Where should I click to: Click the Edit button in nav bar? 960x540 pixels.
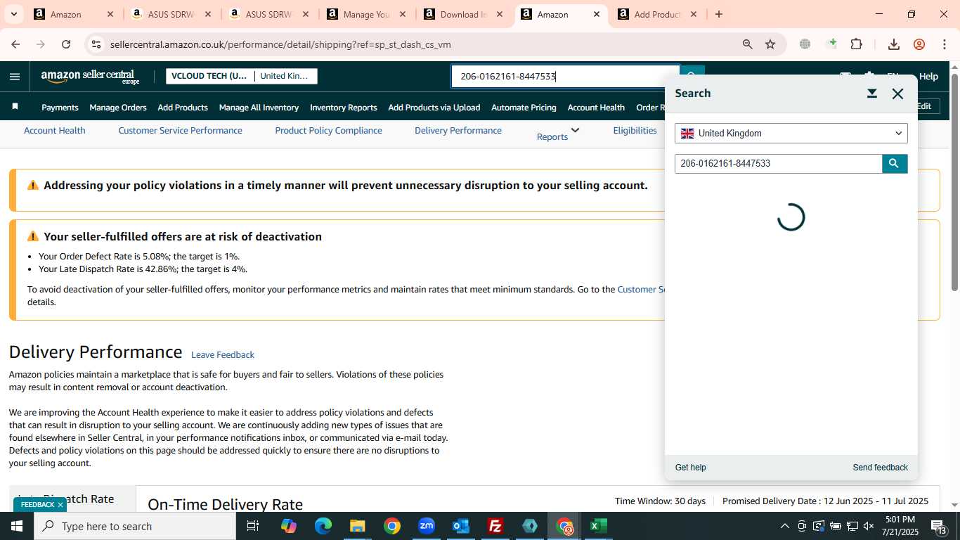[923, 106]
